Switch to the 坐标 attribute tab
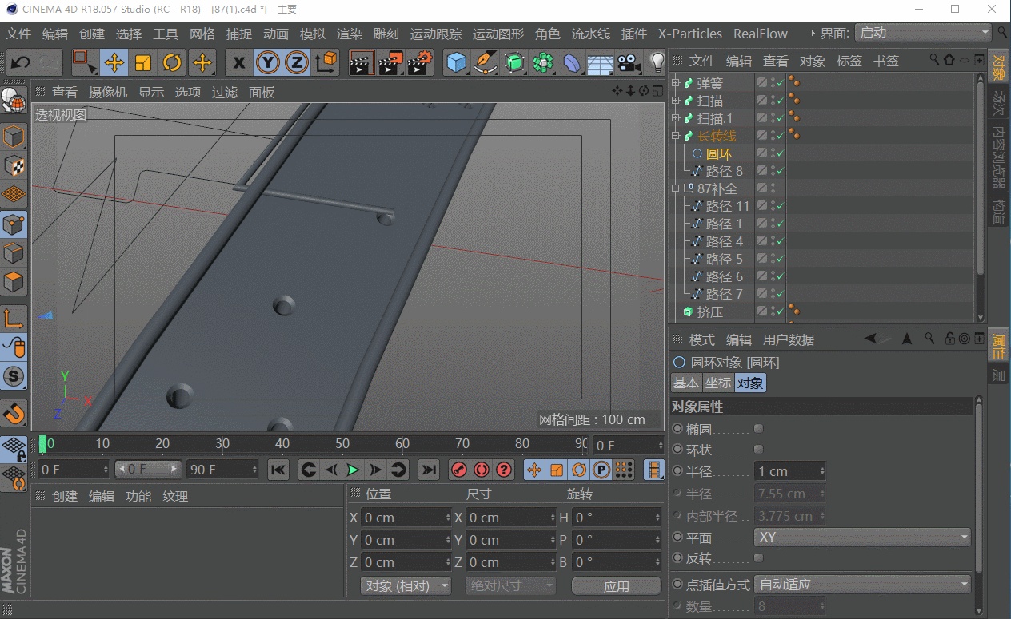Viewport: 1011px width, 619px height. click(x=718, y=383)
